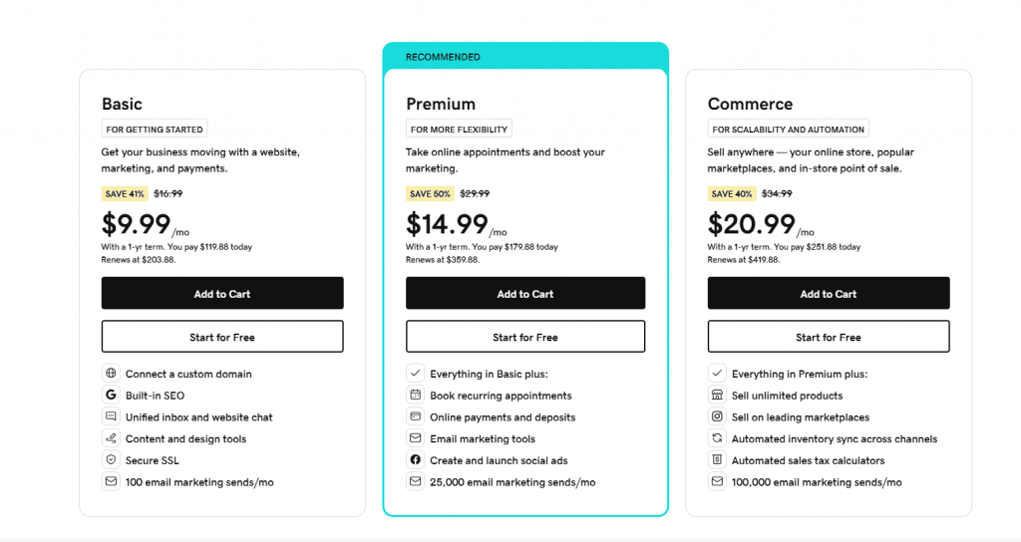The height and width of the screenshot is (542, 1021).
Task: Click the shield icon beside Secure SSL
Action: [111, 459]
